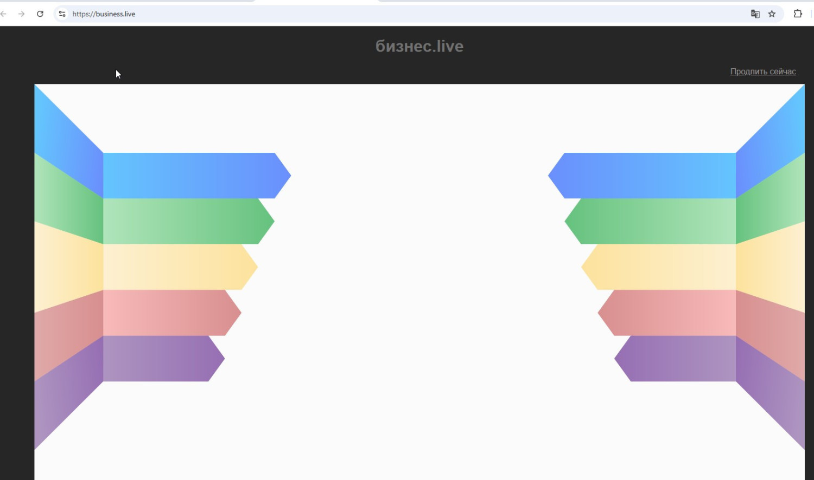Click the address bar URL field
The height and width of the screenshot is (480, 814).
pyautogui.click(x=380, y=14)
